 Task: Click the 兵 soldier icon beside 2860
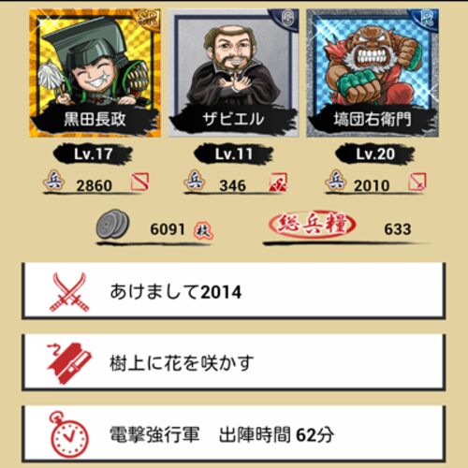click(x=54, y=181)
